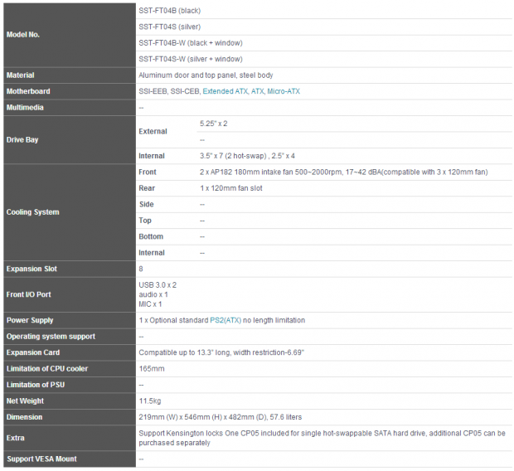Click the Expansion Card header cell
514x471 pixels.
pos(70,352)
